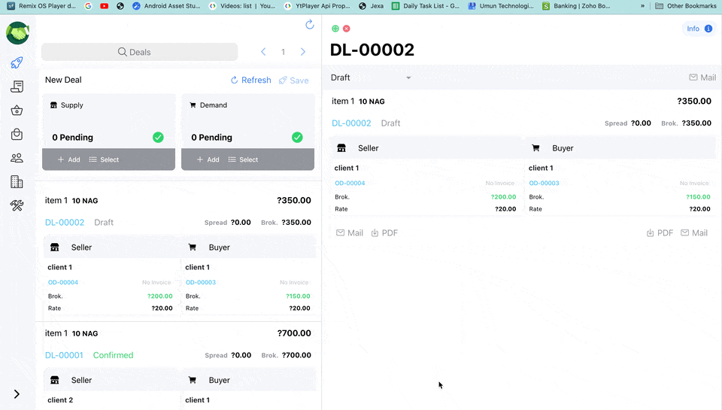Click Select under Demand
The width and height of the screenshot is (722, 410).
[x=243, y=159]
